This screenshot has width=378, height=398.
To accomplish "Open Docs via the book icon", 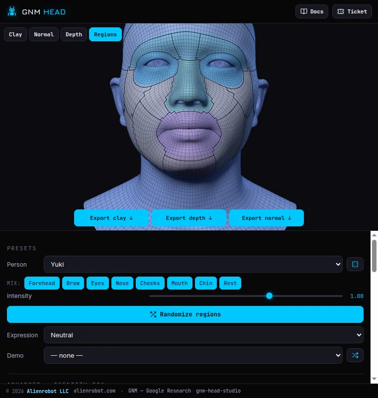I will (x=304, y=11).
